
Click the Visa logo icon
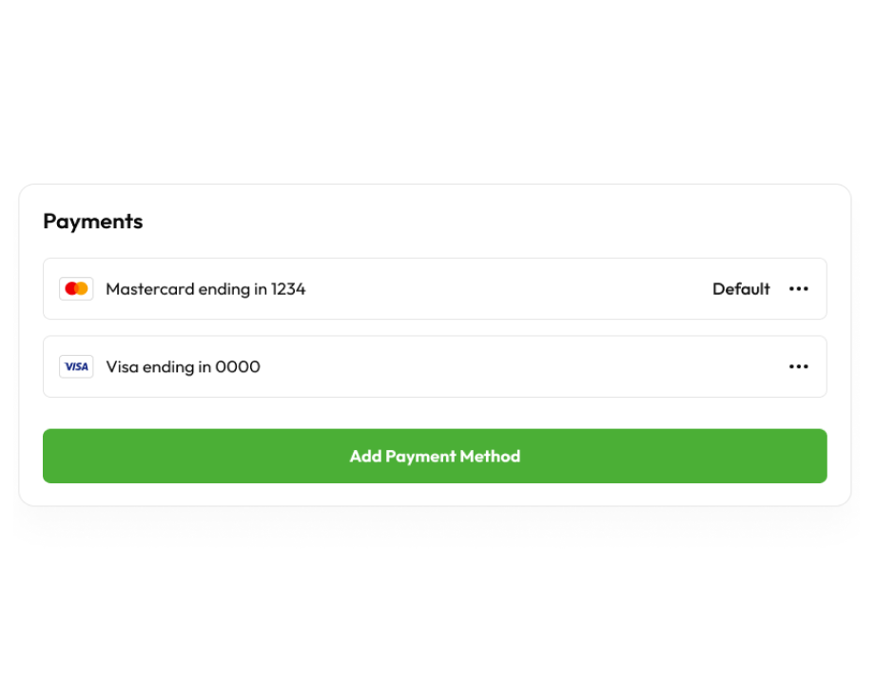coord(76,367)
